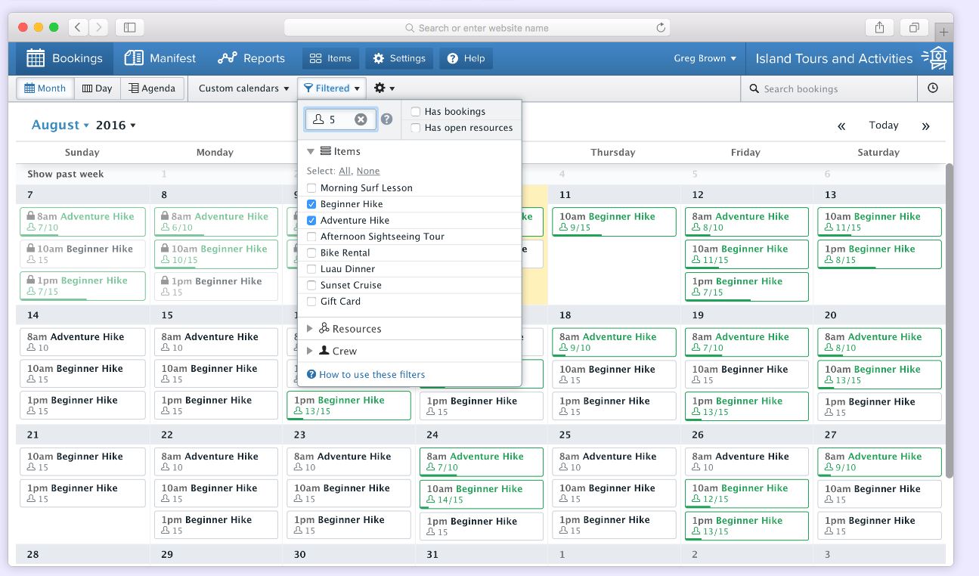Open 8am Adventure Hike on Wednesday 24

point(482,462)
